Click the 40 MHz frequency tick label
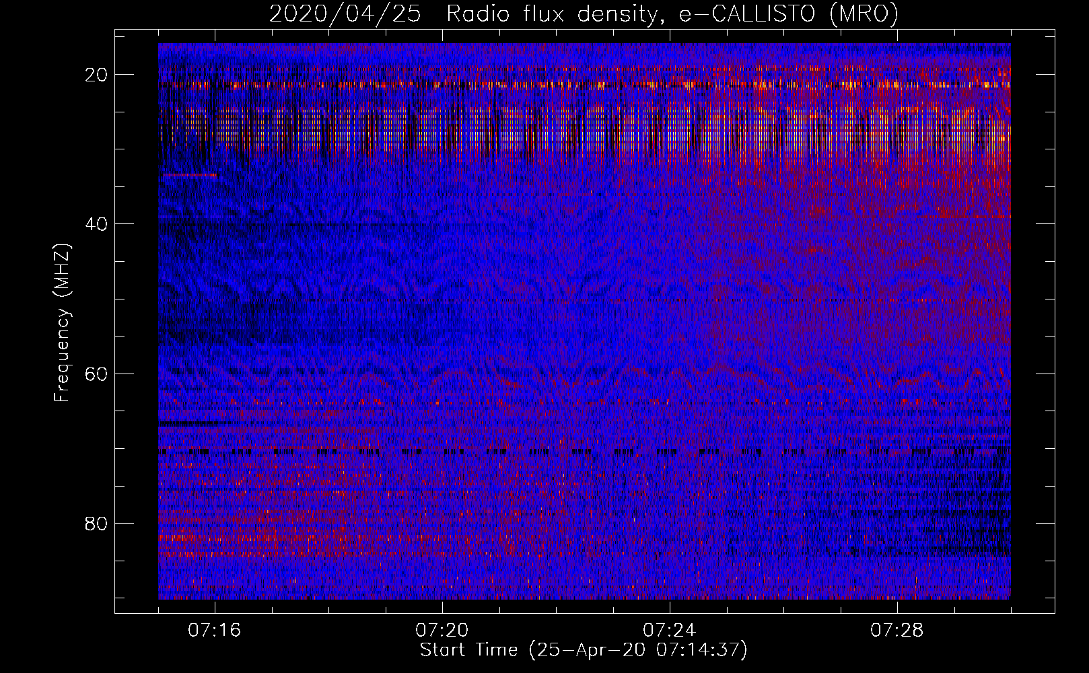Screen dimensions: 1089x673 (x=97, y=224)
